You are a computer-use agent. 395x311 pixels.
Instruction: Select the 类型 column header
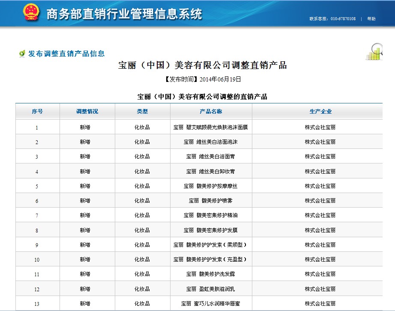(x=142, y=112)
